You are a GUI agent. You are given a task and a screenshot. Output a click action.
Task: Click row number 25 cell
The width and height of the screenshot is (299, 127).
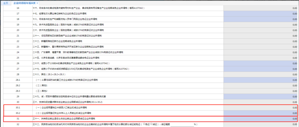(18, 58)
